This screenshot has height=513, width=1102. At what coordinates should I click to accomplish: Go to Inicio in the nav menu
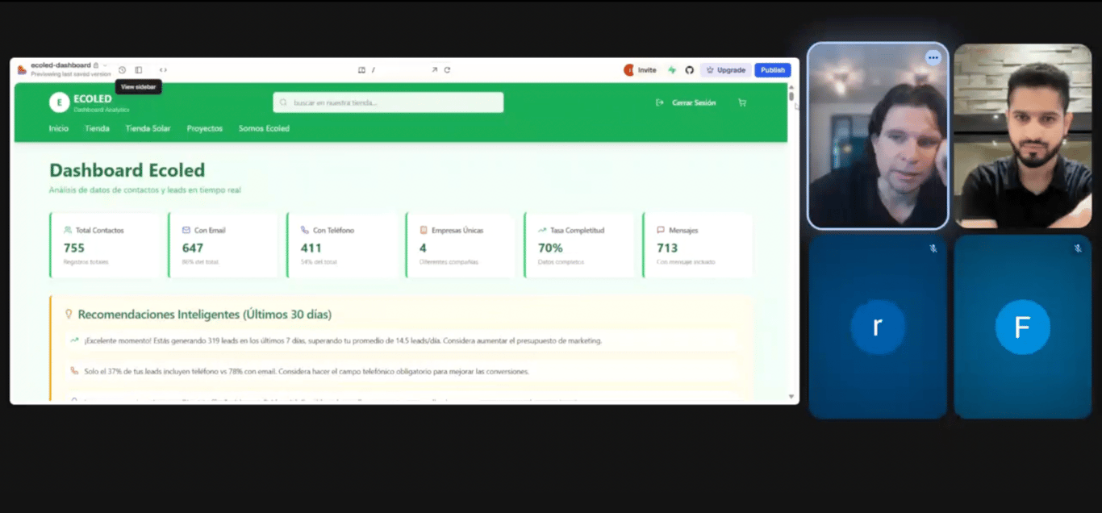[59, 128]
